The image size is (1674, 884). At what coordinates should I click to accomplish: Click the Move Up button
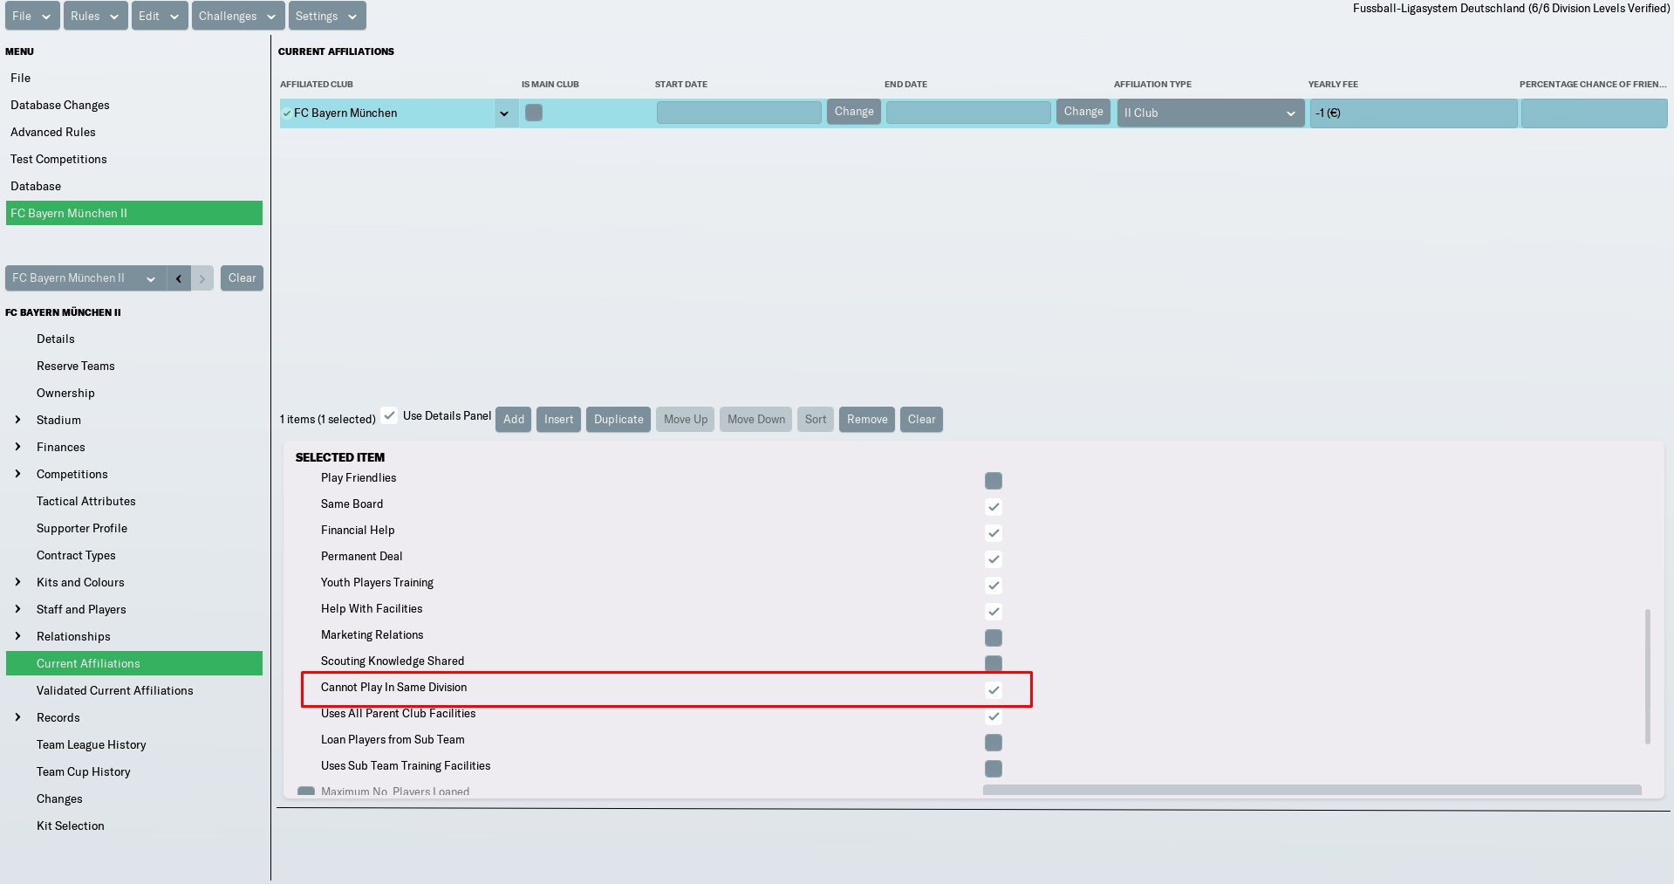(686, 420)
